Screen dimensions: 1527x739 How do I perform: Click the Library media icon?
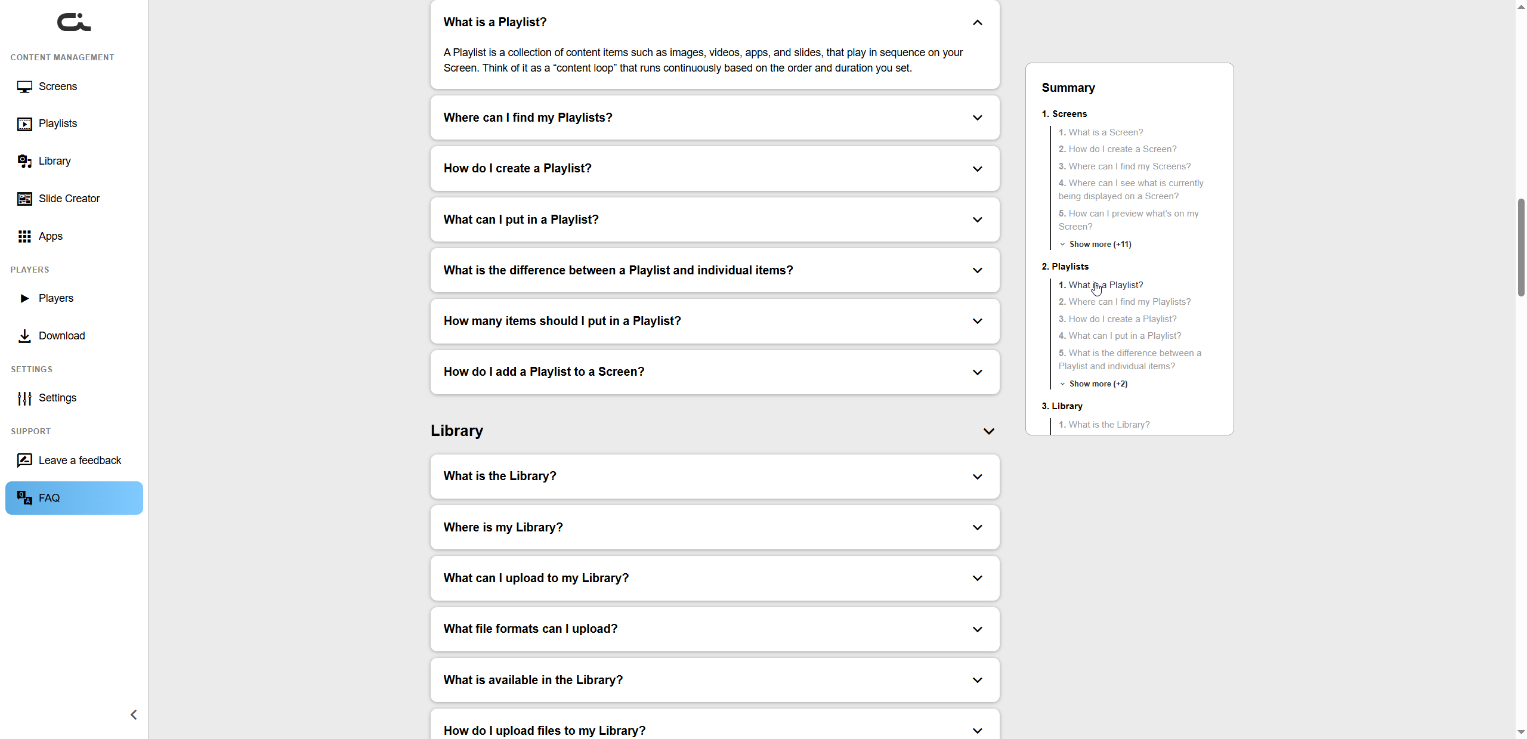[x=24, y=162]
